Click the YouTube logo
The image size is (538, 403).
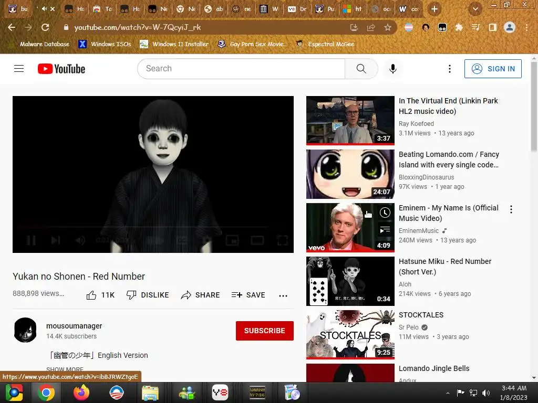[61, 69]
